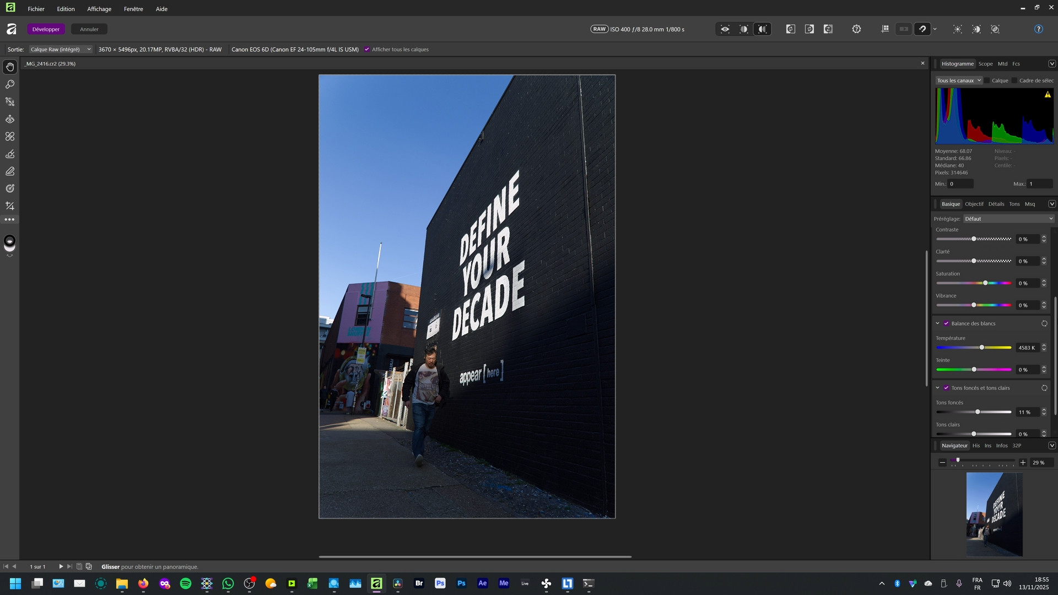The width and height of the screenshot is (1058, 595).
Task: Open the assistant settings gear icon
Action: click(856, 29)
